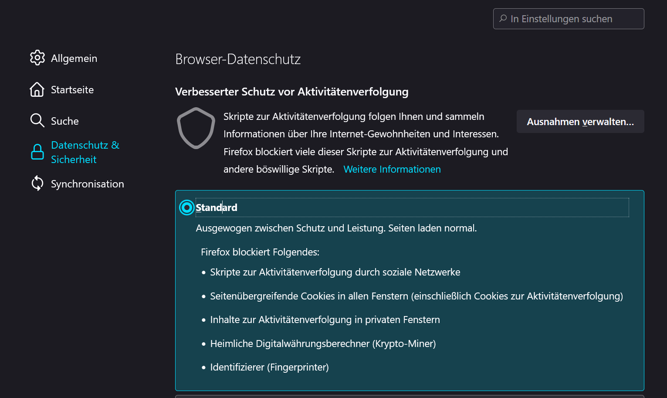Click the Datenschutz & Sicherheit lock icon

point(37,152)
